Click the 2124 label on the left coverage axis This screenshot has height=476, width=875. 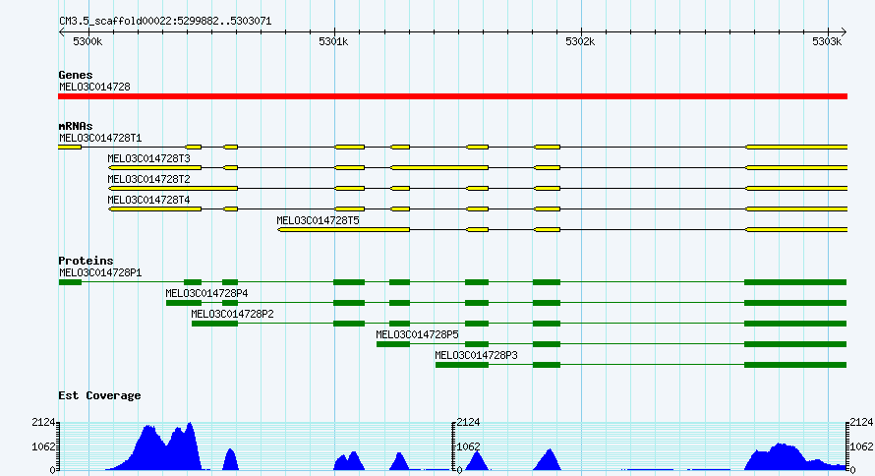point(43,423)
